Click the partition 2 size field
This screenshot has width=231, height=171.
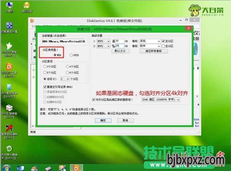(119, 46)
